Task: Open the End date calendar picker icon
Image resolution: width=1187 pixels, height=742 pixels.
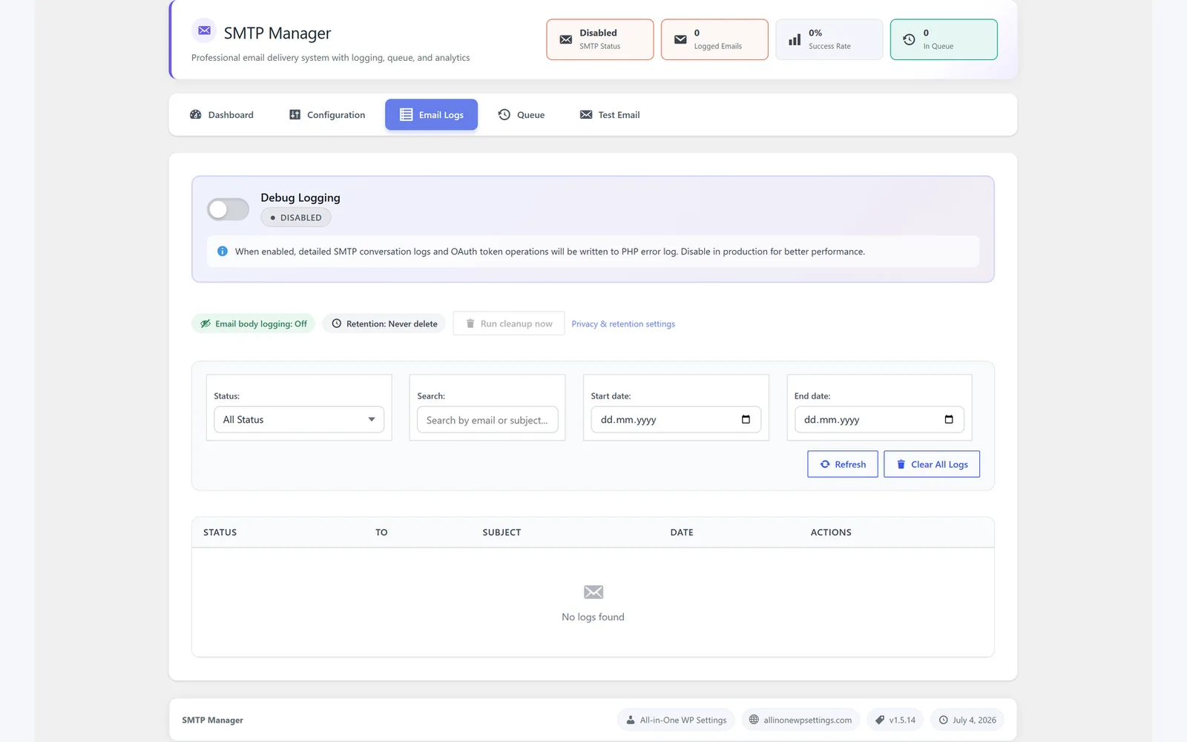Action: (x=949, y=419)
